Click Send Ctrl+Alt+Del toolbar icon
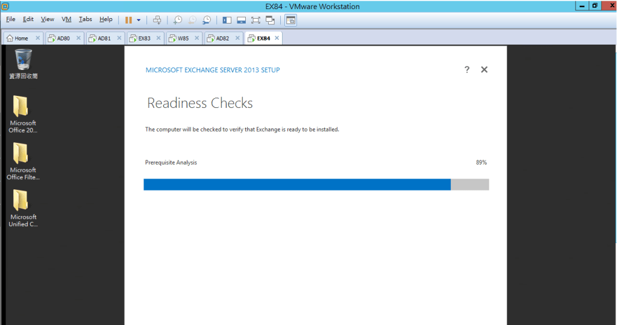617x325 pixels. 157,20
